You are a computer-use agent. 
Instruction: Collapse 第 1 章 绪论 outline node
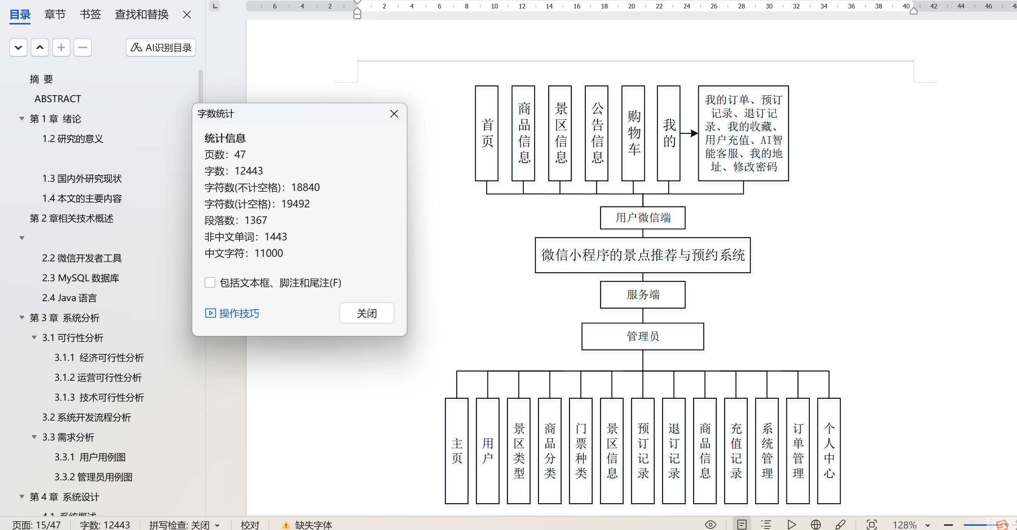click(x=22, y=119)
